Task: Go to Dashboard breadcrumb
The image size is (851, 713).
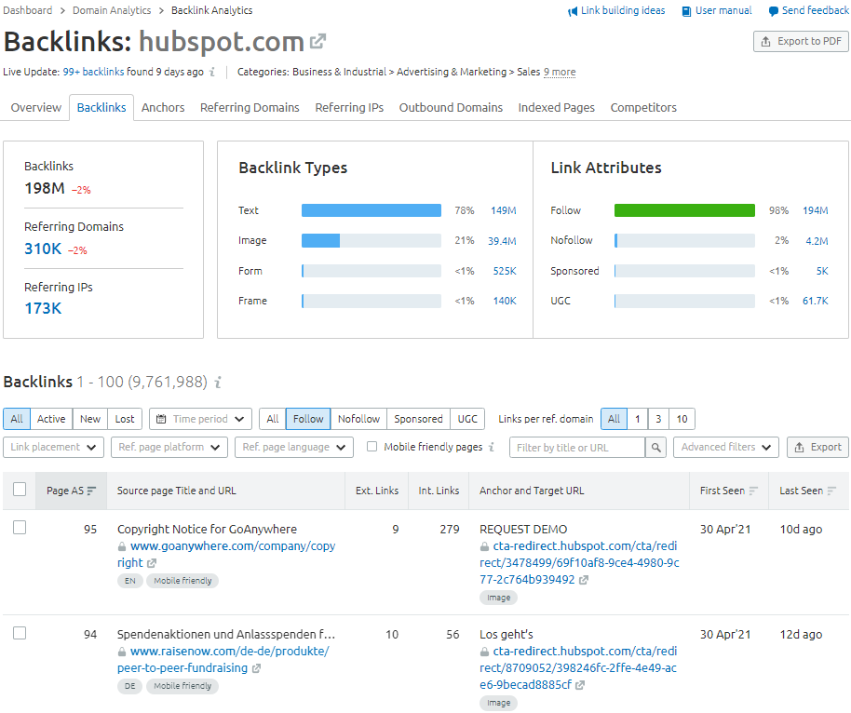Action: coord(28,10)
